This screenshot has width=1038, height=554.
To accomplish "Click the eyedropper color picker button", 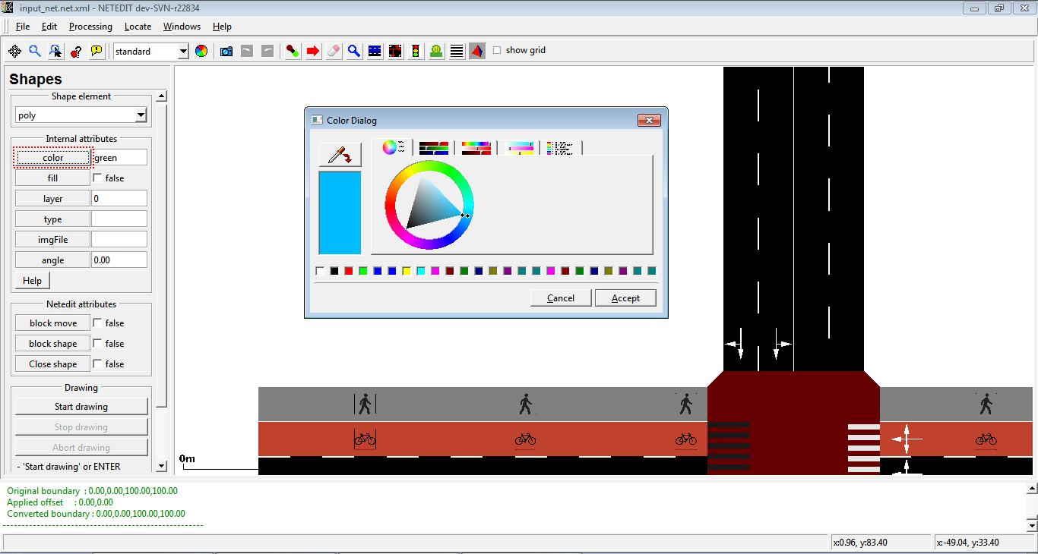I will point(340,155).
